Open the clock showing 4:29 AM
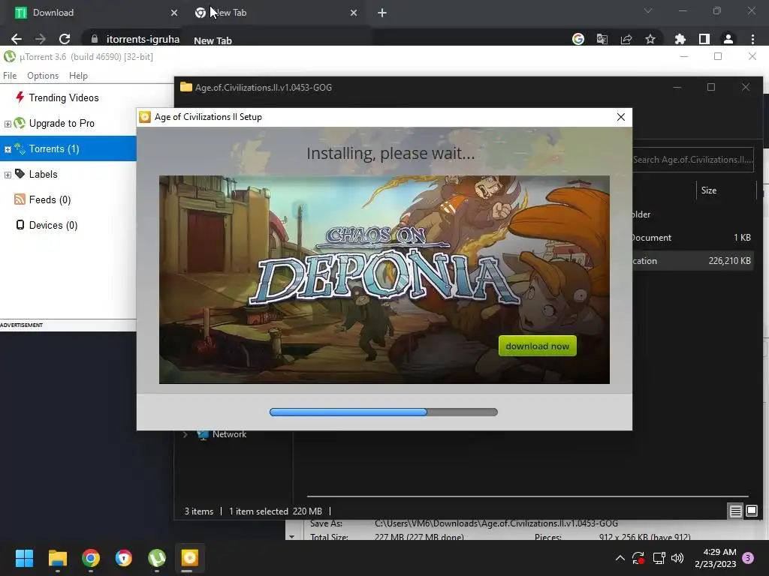The height and width of the screenshot is (576, 769). pos(715,558)
